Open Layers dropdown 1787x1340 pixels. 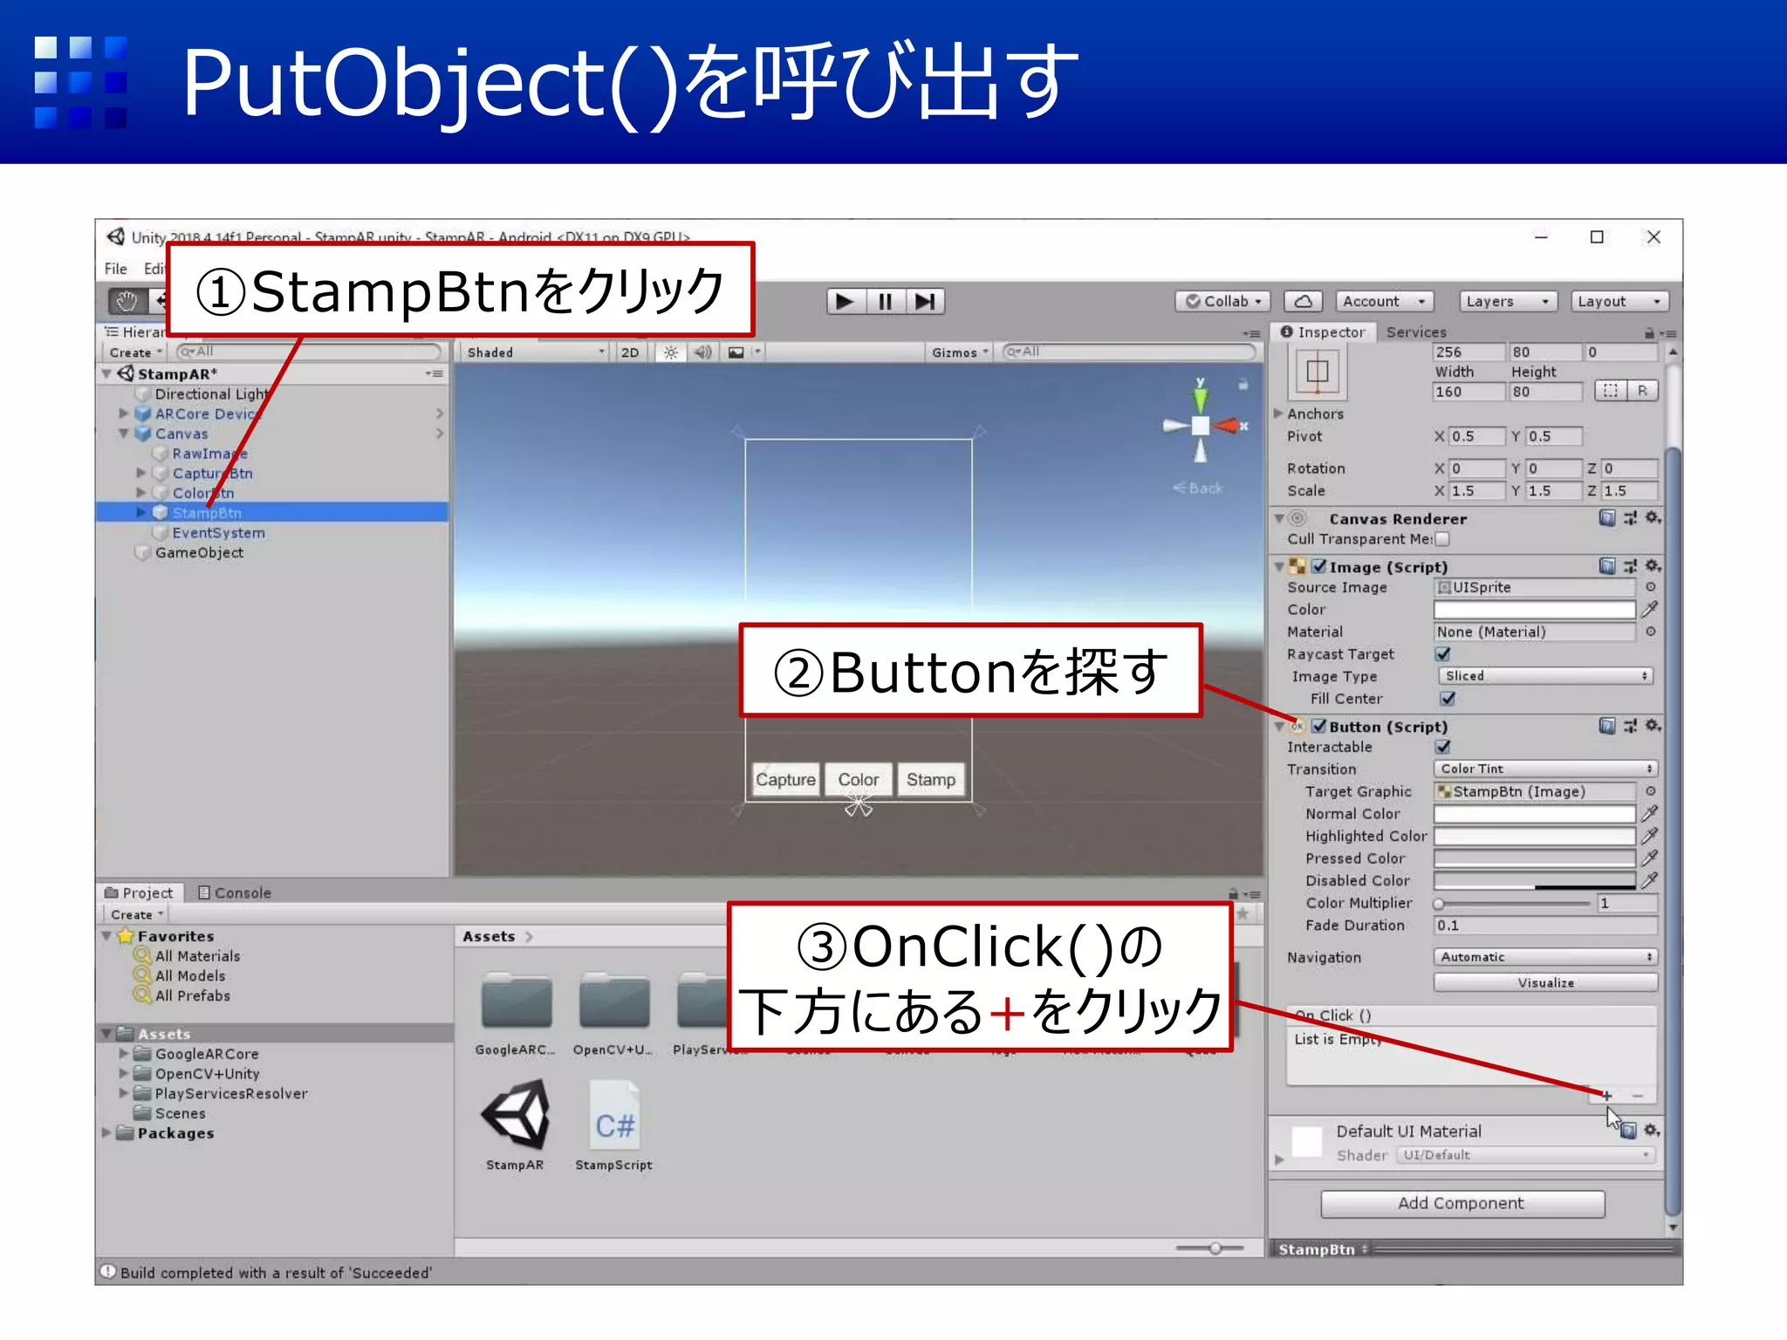[x=1508, y=302]
